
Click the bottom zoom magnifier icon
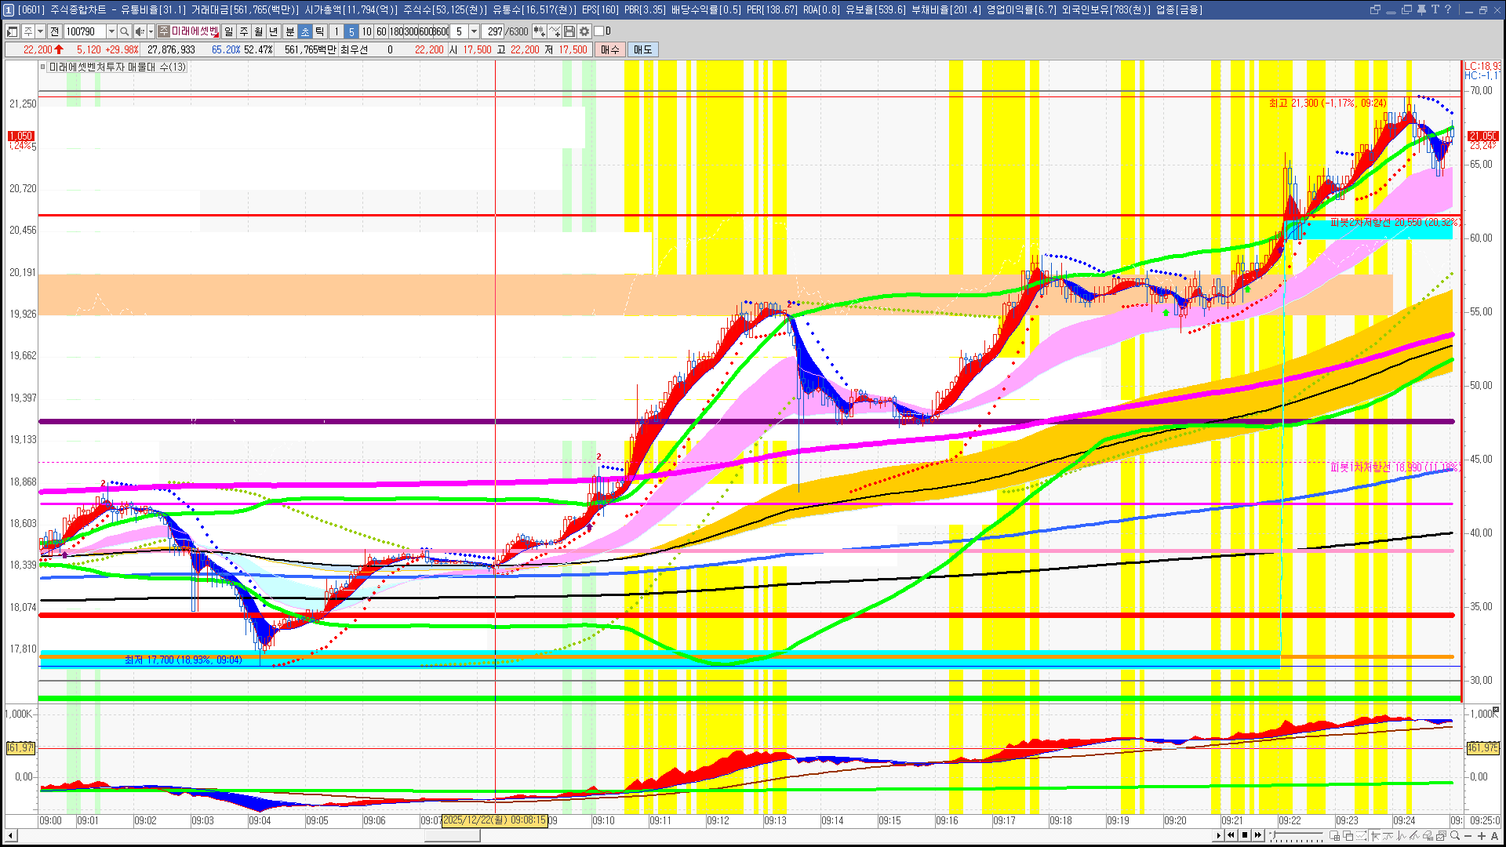pyautogui.click(x=1455, y=835)
